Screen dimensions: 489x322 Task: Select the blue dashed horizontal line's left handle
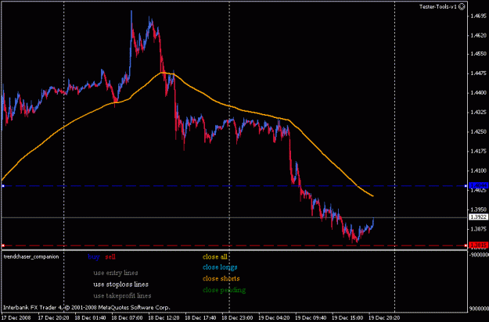point(3,186)
